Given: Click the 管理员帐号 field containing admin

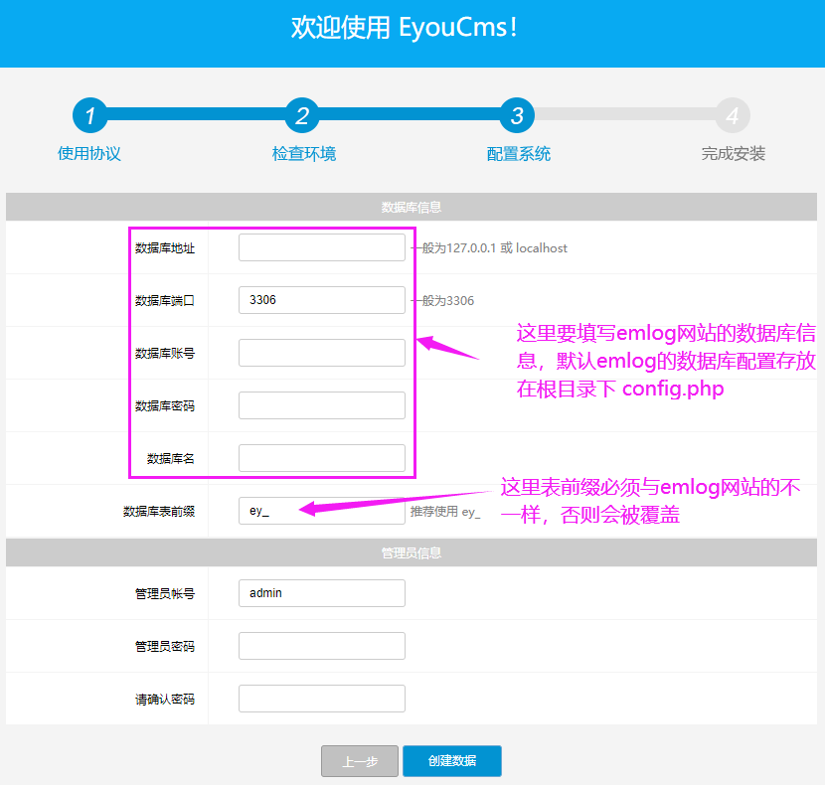Looking at the screenshot, I should pyautogui.click(x=321, y=593).
